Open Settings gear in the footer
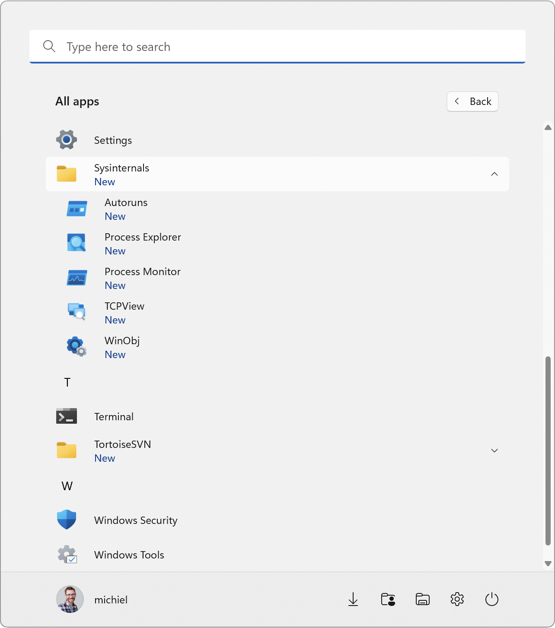555x628 pixels. 457,599
